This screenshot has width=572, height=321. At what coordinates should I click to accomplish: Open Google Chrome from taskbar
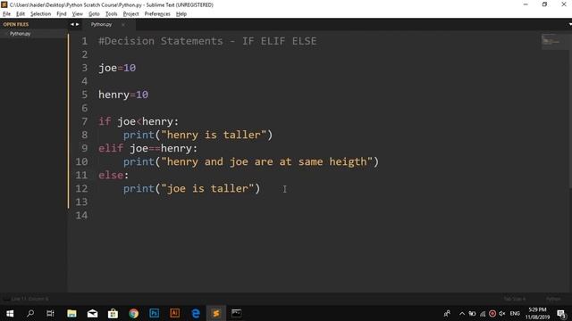133,313
